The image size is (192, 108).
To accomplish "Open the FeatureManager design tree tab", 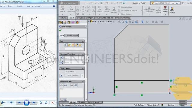I will point(61,22).
